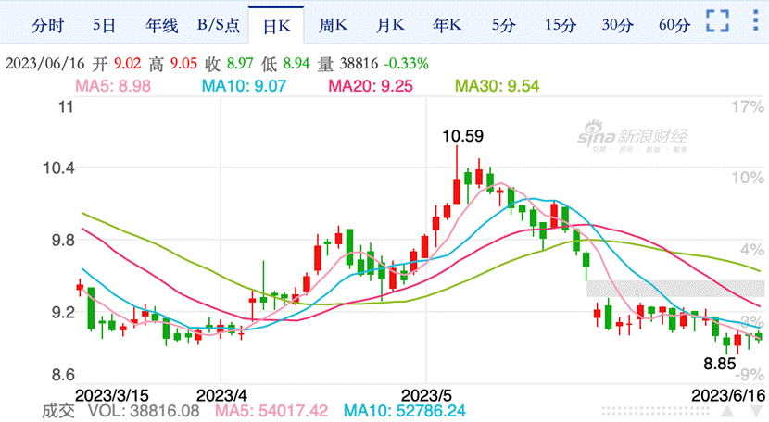Click the volume MA5: 54017.42 label
769x422 pixels.
pos(271,411)
